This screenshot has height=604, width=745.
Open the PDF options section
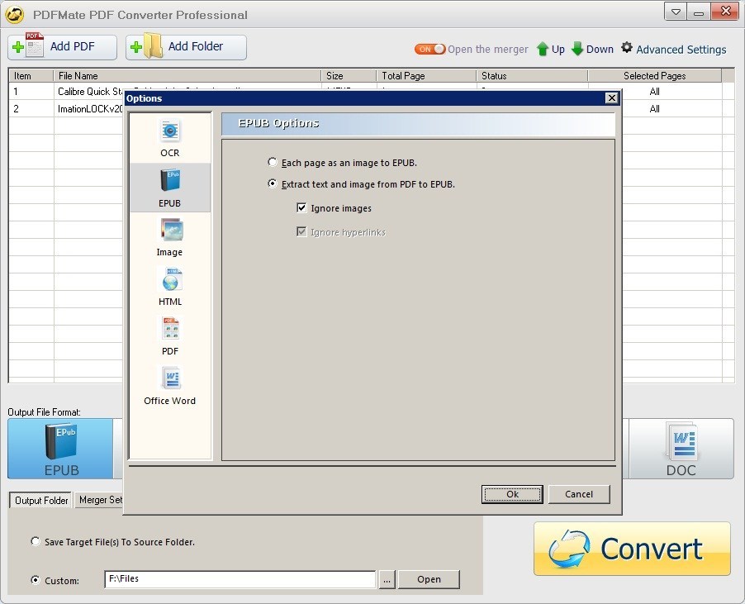[x=169, y=336]
